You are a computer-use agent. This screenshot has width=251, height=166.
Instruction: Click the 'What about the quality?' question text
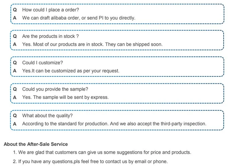47,116
